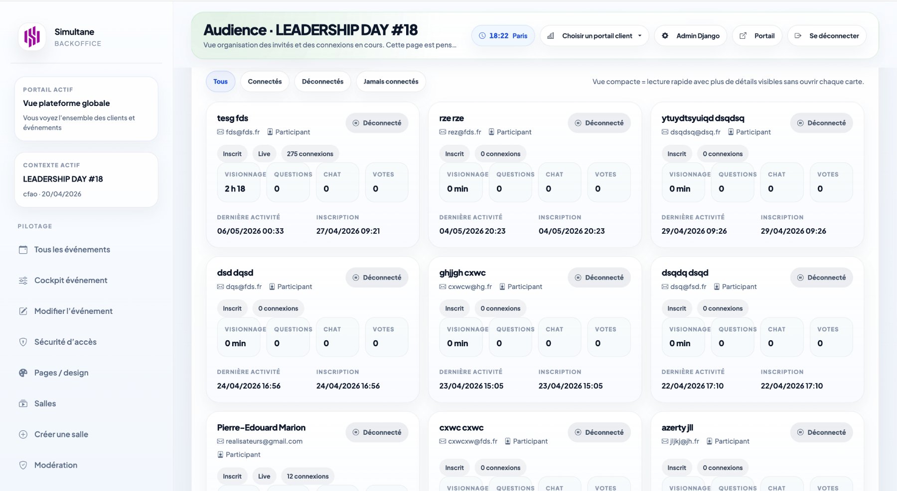The width and height of the screenshot is (897, 491).
Task: Show the Déconnectés filter tab
Action: coord(322,82)
